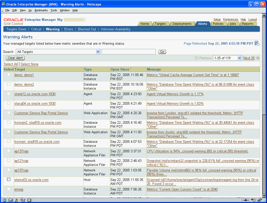Check the checkbox on the ap137nap row

tap(8, 151)
